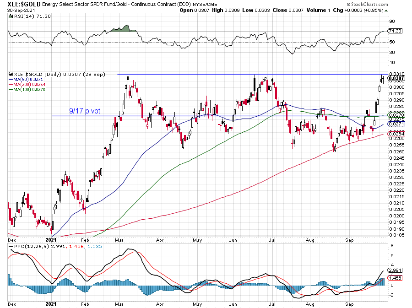This screenshot has width=412, height=308.
Task: Click the red 0.0264 price axis tag
Action: coord(396,134)
